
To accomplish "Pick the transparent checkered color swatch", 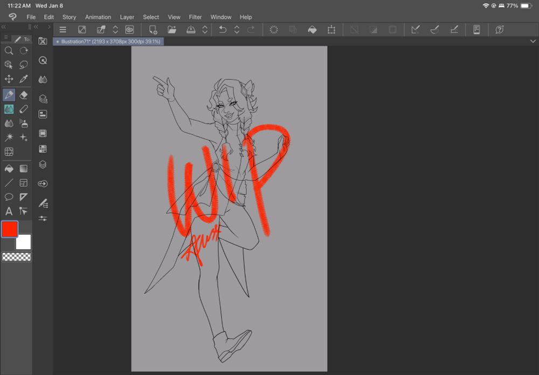I will pos(17,257).
